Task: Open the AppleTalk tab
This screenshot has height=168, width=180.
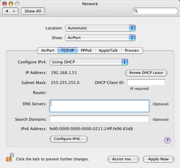Action: tap(108, 50)
